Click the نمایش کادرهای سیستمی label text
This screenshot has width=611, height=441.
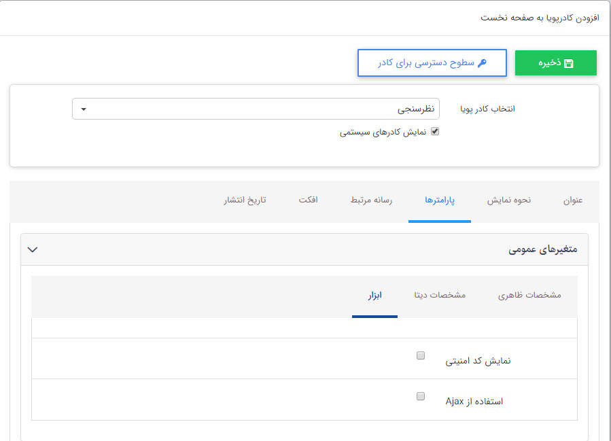click(x=383, y=133)
